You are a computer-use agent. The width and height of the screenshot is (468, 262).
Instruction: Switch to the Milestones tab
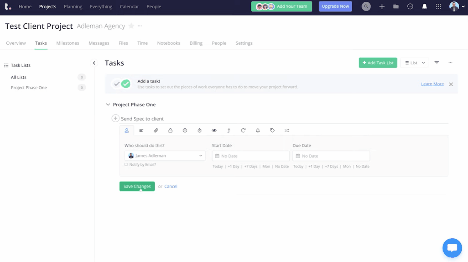tap(68, 43)
